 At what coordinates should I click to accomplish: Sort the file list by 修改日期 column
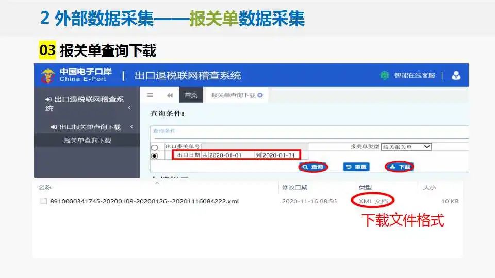pos(294,187)
